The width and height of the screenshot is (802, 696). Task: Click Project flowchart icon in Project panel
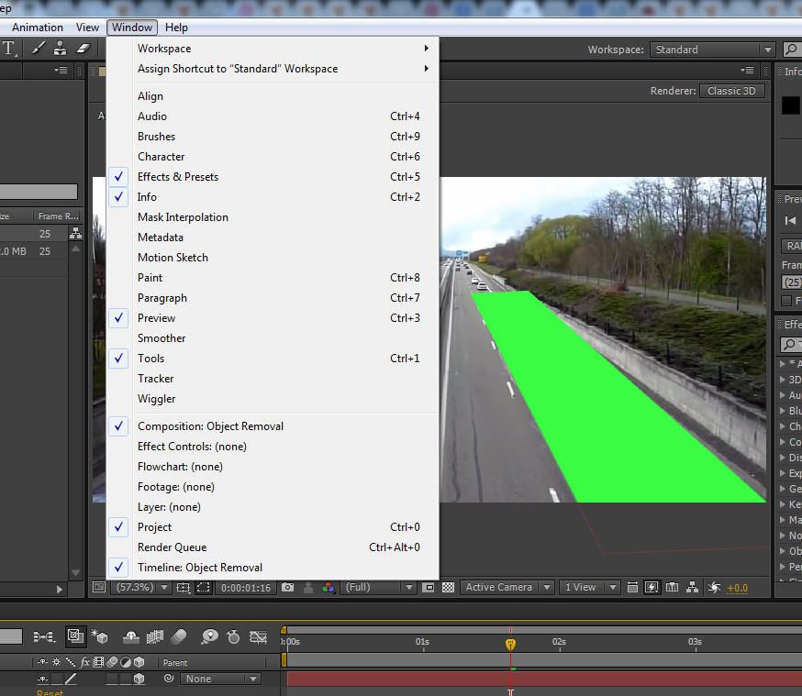click(x=75, y=234)
